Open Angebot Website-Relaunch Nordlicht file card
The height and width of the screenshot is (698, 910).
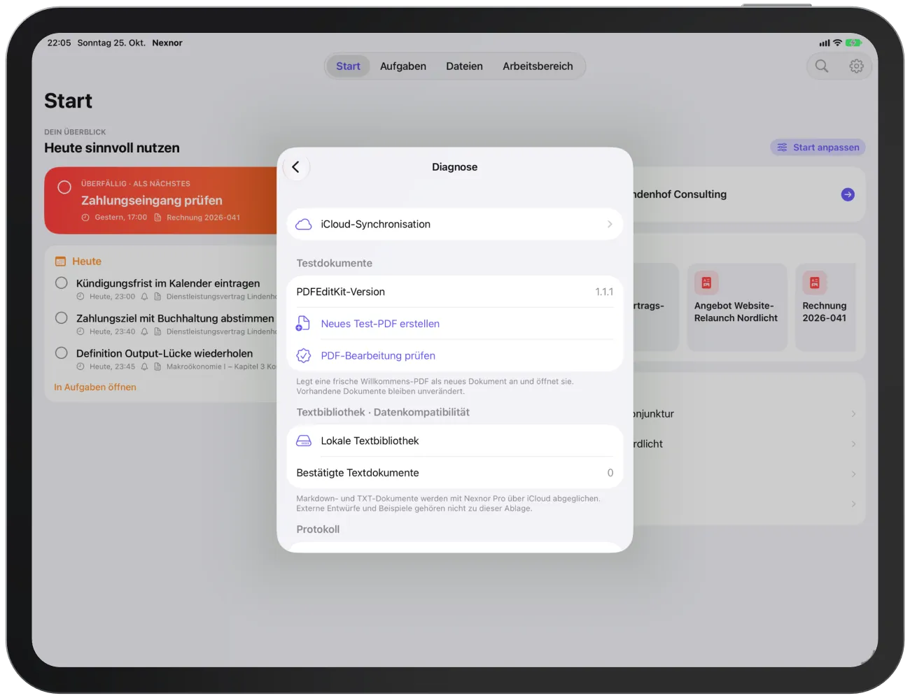[737, 307]
